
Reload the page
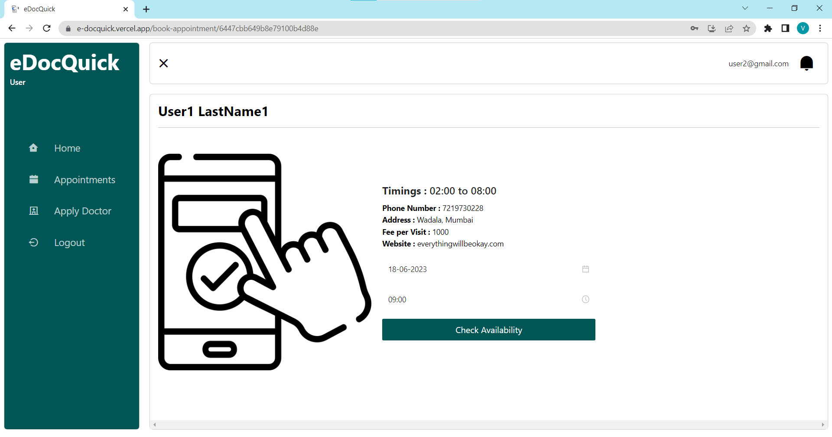click(x=47, y=29)
